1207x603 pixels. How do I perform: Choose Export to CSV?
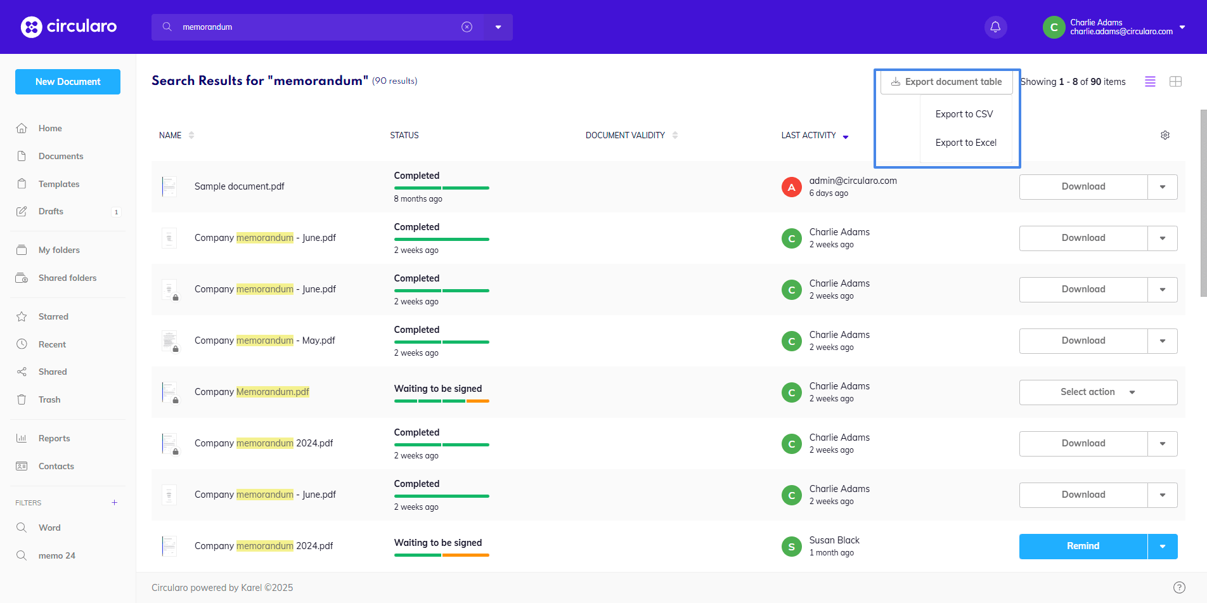[964, 114]
